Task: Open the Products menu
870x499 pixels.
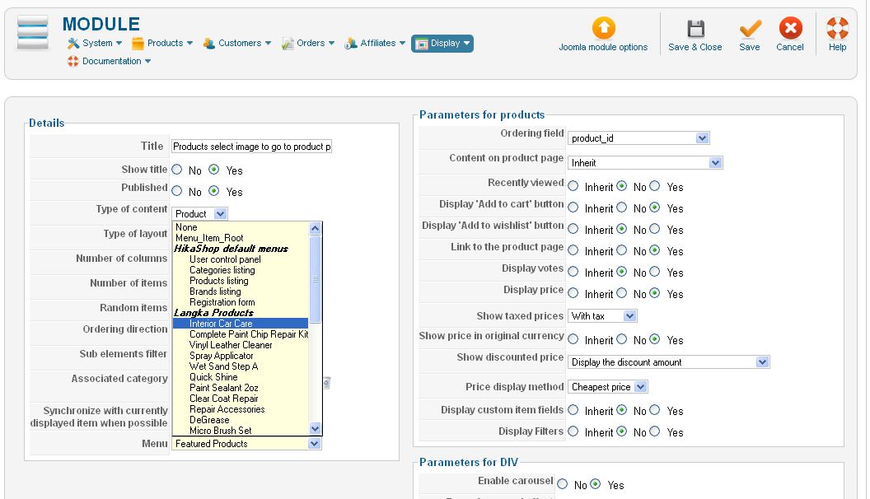Action: coord(162,43)
